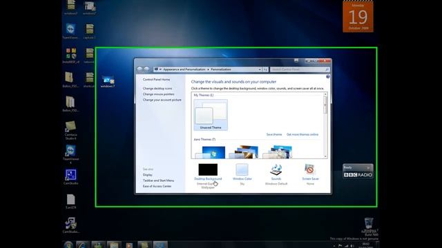The image size is (442, 248).
Task: Select the TeamViewer 4 desktop shortcut
Action: pyautogui.click(x=70, y=154)
